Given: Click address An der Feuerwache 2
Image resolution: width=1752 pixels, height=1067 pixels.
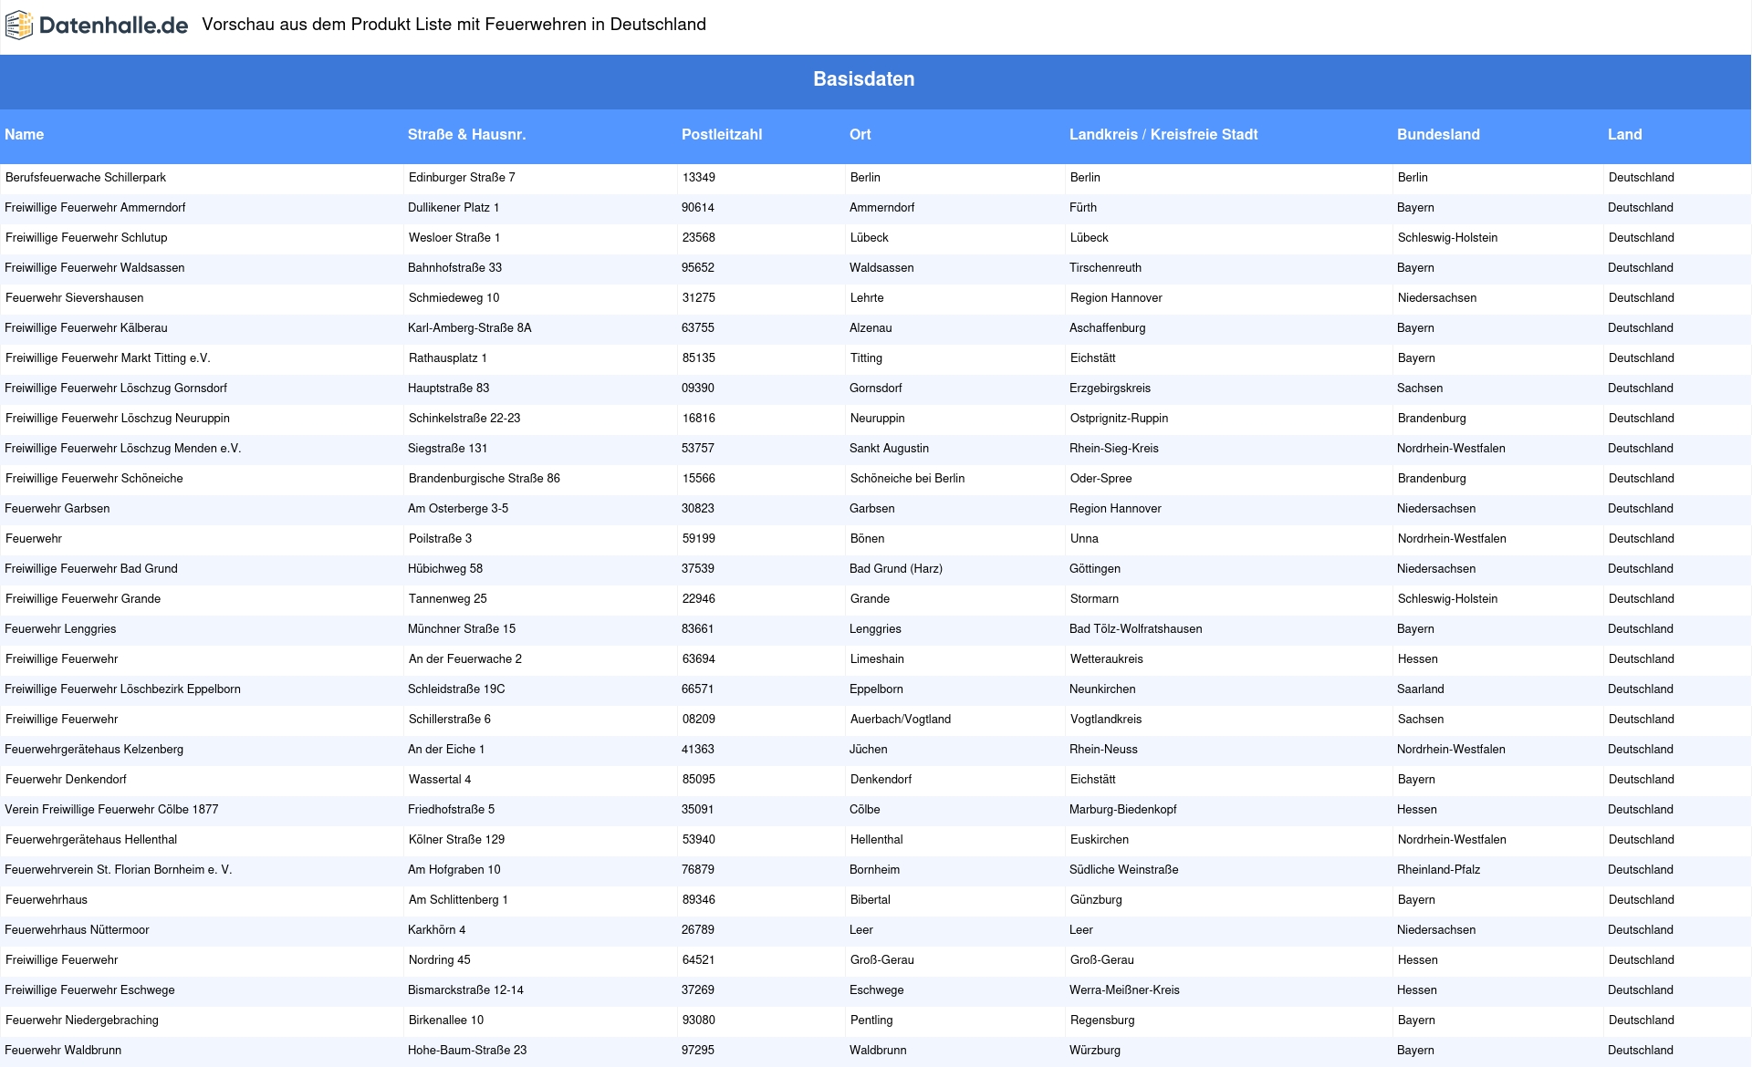Looking at the screenshot, I should [465, 659].
